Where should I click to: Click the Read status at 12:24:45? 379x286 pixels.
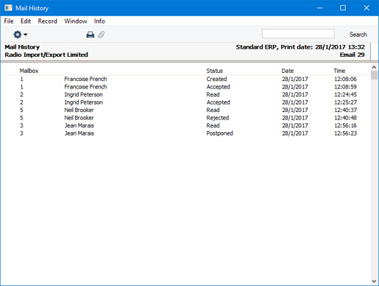213,94
